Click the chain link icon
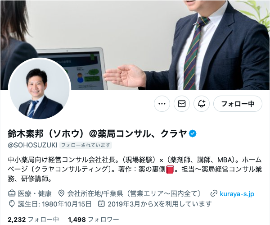The width and height of the screenshot is (270, 225). (214, 193)
